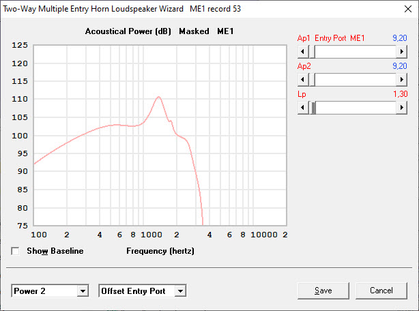Image resolution: width=419 pixels, height=311 pixels.
Task: Click the Ap1 slider left arrow
Action: [x=303, y=52]
